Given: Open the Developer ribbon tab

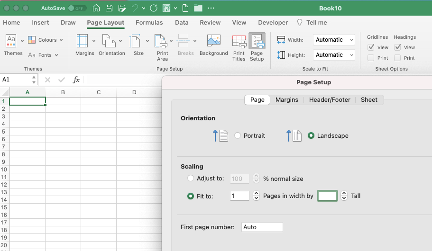Looking at the screenshot, I should (273, 23).
